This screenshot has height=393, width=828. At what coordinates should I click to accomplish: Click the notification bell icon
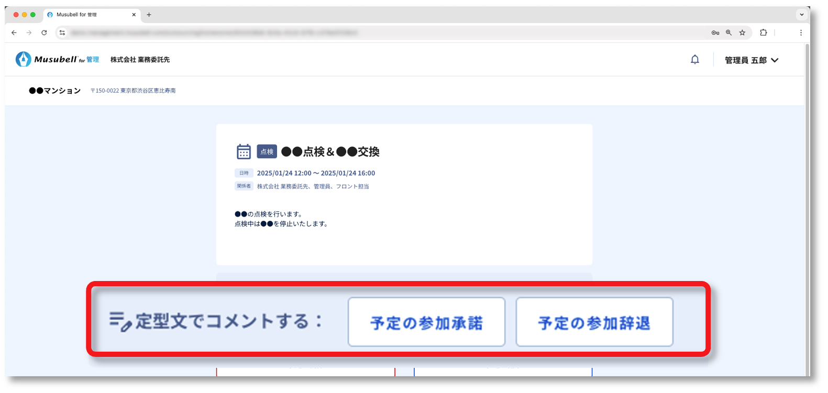click(694, 60)
